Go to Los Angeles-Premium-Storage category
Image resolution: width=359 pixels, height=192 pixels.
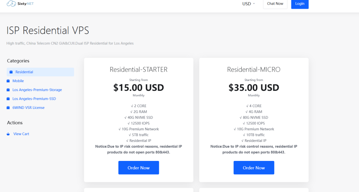click(x=37, y=90)
